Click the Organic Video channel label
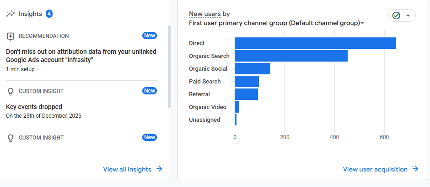Image resolution: width=430 pixels, height=187 pixels. click(208, 107)
